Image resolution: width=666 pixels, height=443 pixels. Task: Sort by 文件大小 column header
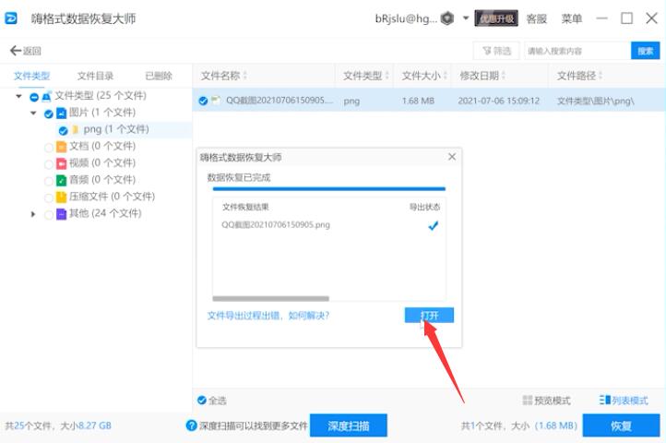(424, 76)
